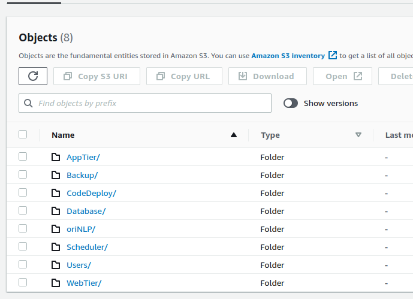
Task: Check the Backup/ folder checkbox
Action: coord(23,174)
